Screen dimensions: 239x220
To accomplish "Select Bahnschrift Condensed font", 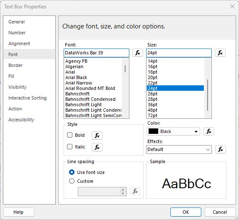I will click(x=93, y=99).
